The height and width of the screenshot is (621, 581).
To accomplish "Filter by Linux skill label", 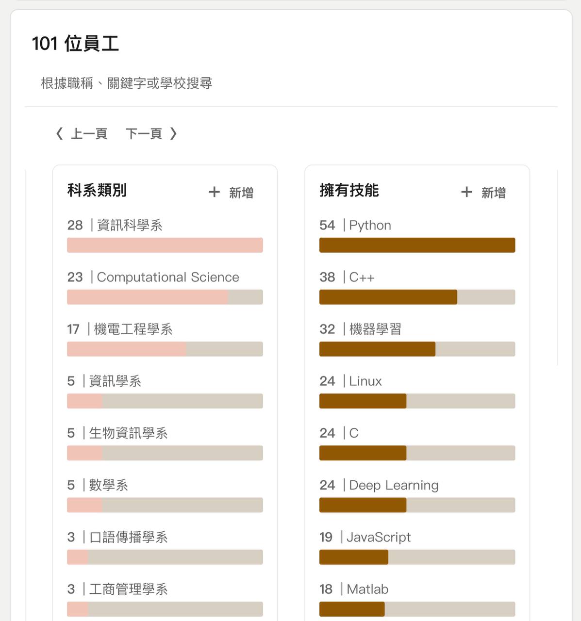I will point(365,381).
